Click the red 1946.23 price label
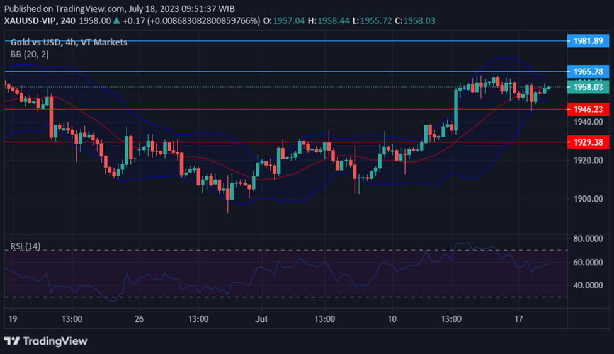 point(588,109)
